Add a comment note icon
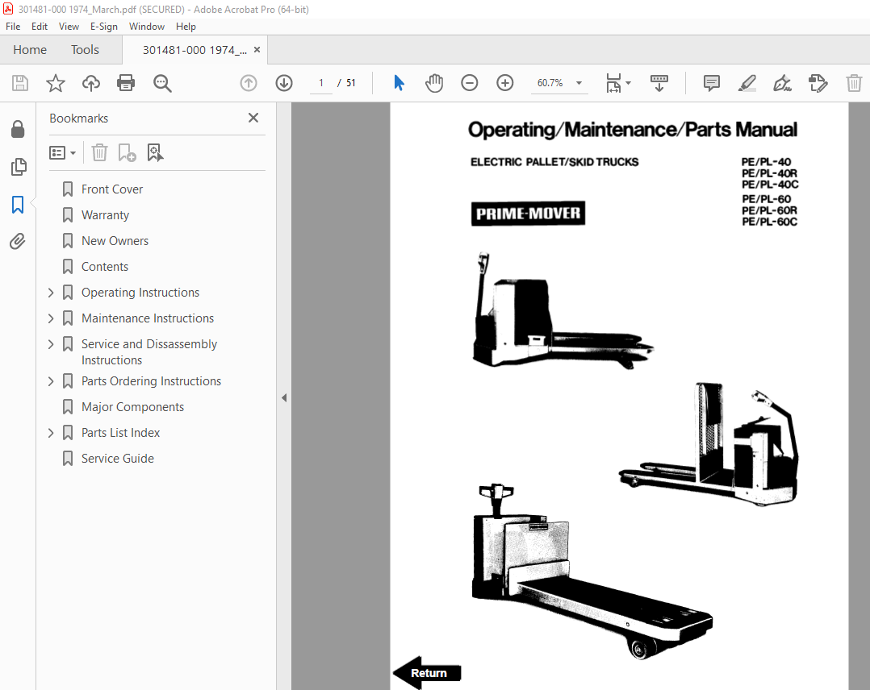 (711, 83)
